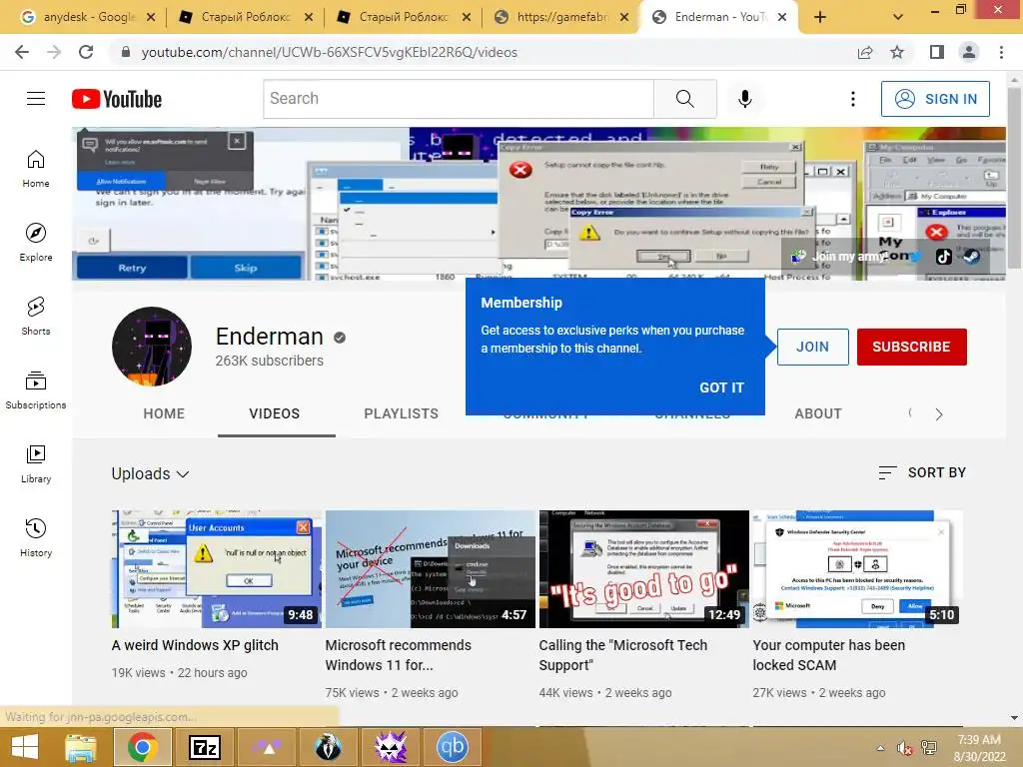The image size is (1023, 767).
Task: Show more channel tabs with the arrow
Action: click(939, 414)
